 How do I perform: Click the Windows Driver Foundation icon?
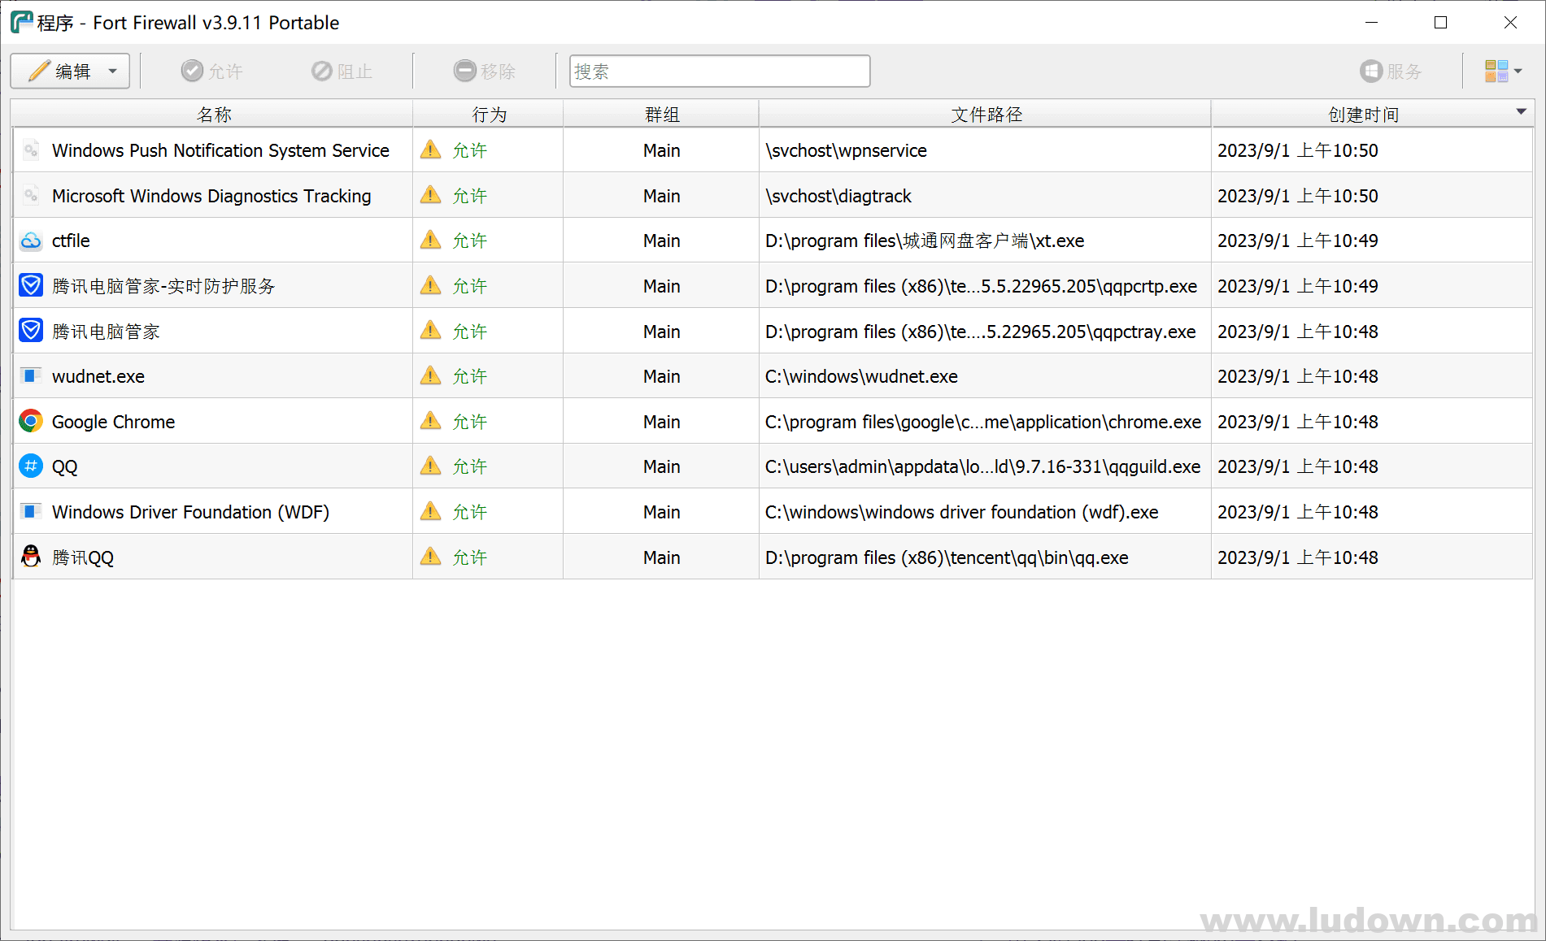(31, 512)
